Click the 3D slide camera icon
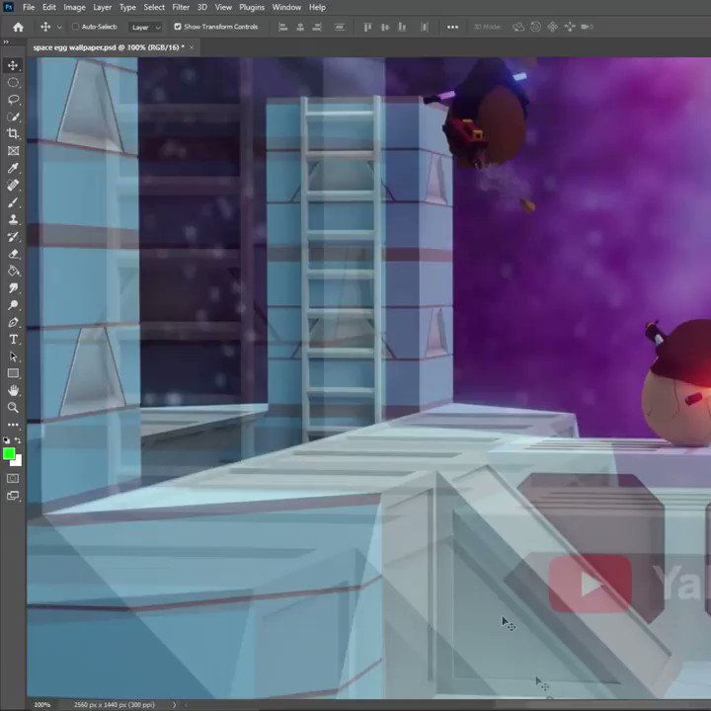Viewport: 711px width, 711px height. click(570, 28)
